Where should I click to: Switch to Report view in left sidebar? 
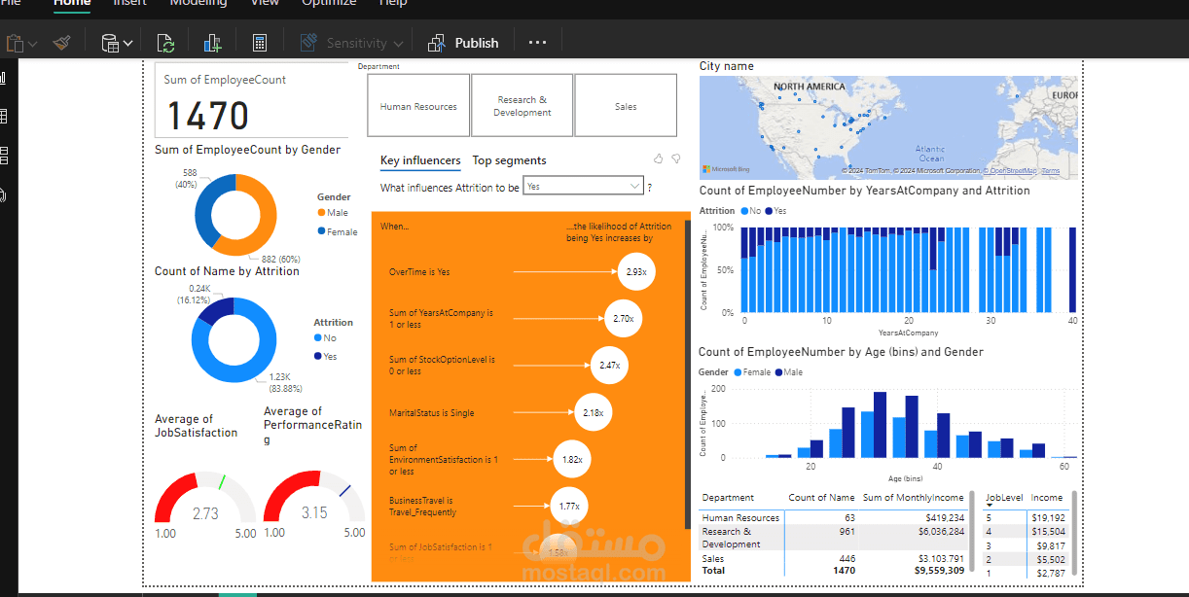(x=3, y=78)
